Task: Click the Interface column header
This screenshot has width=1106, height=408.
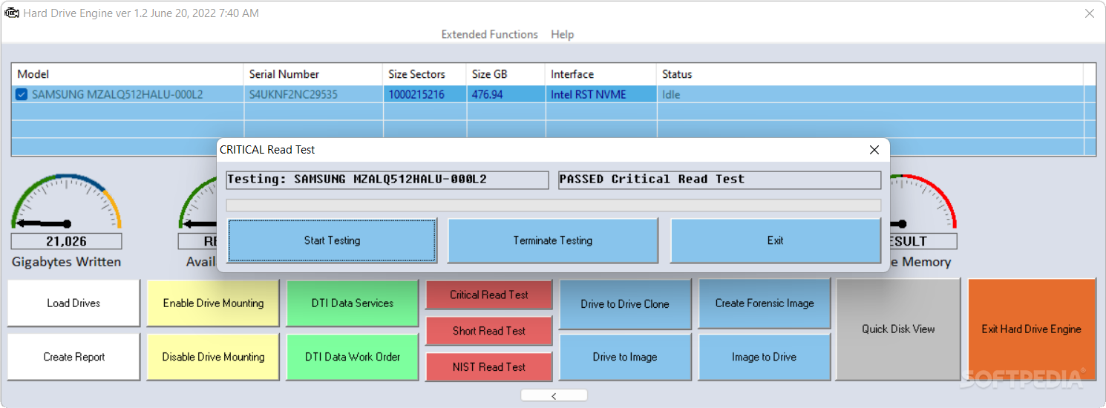Action: click(601, 74)
